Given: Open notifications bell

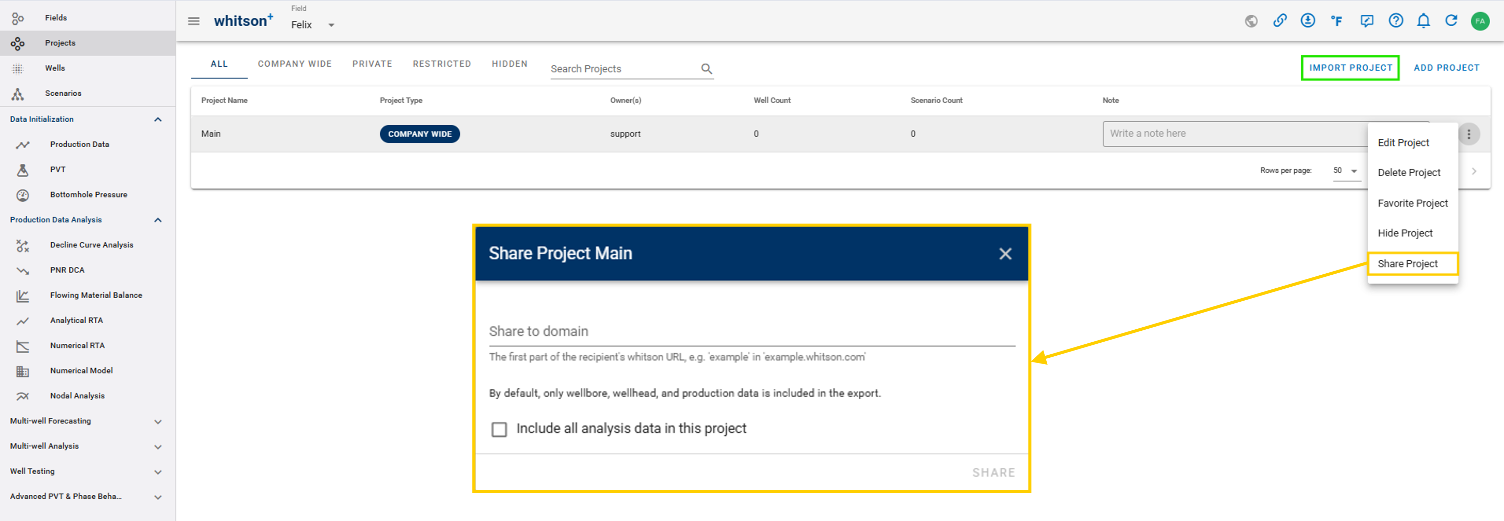Looking at the screenshot, I should pos(1424,21).
